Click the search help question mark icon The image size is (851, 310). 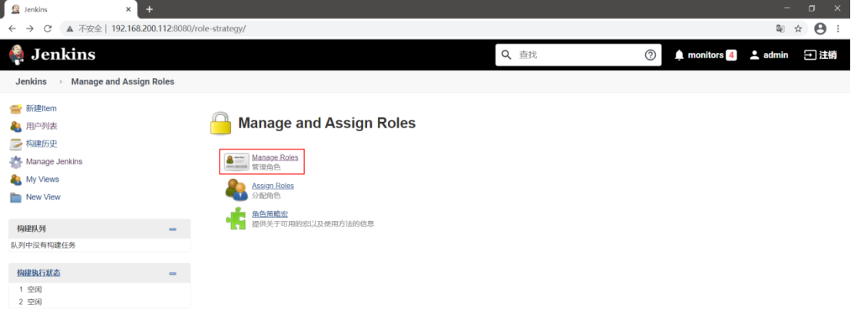(651, 54)
